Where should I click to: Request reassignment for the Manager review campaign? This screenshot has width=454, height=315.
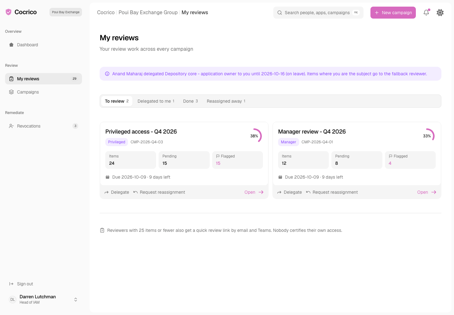point(332,192)
